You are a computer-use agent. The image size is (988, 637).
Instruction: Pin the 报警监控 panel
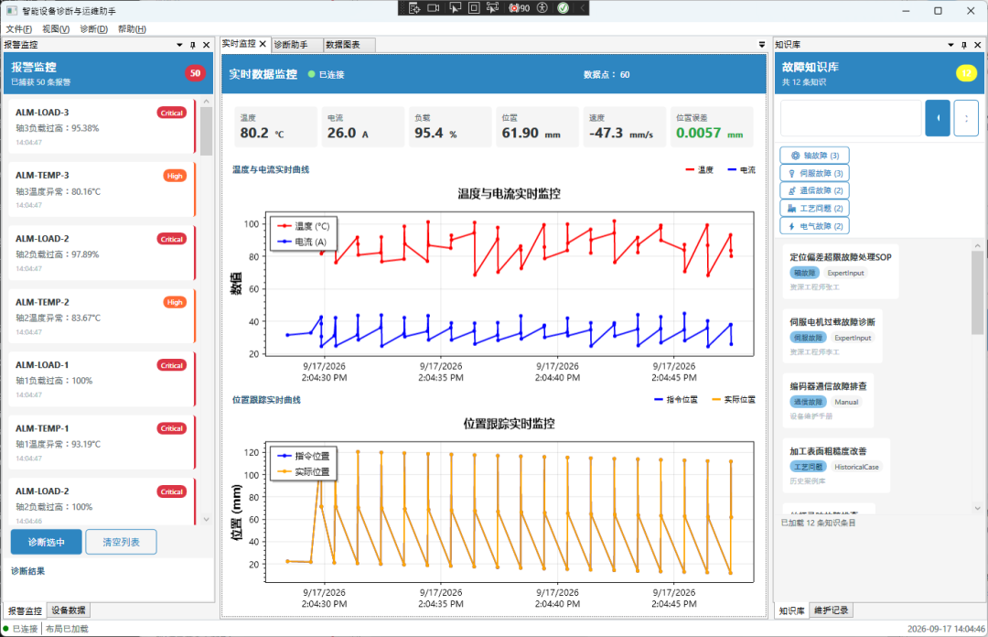tap(193, 45)
